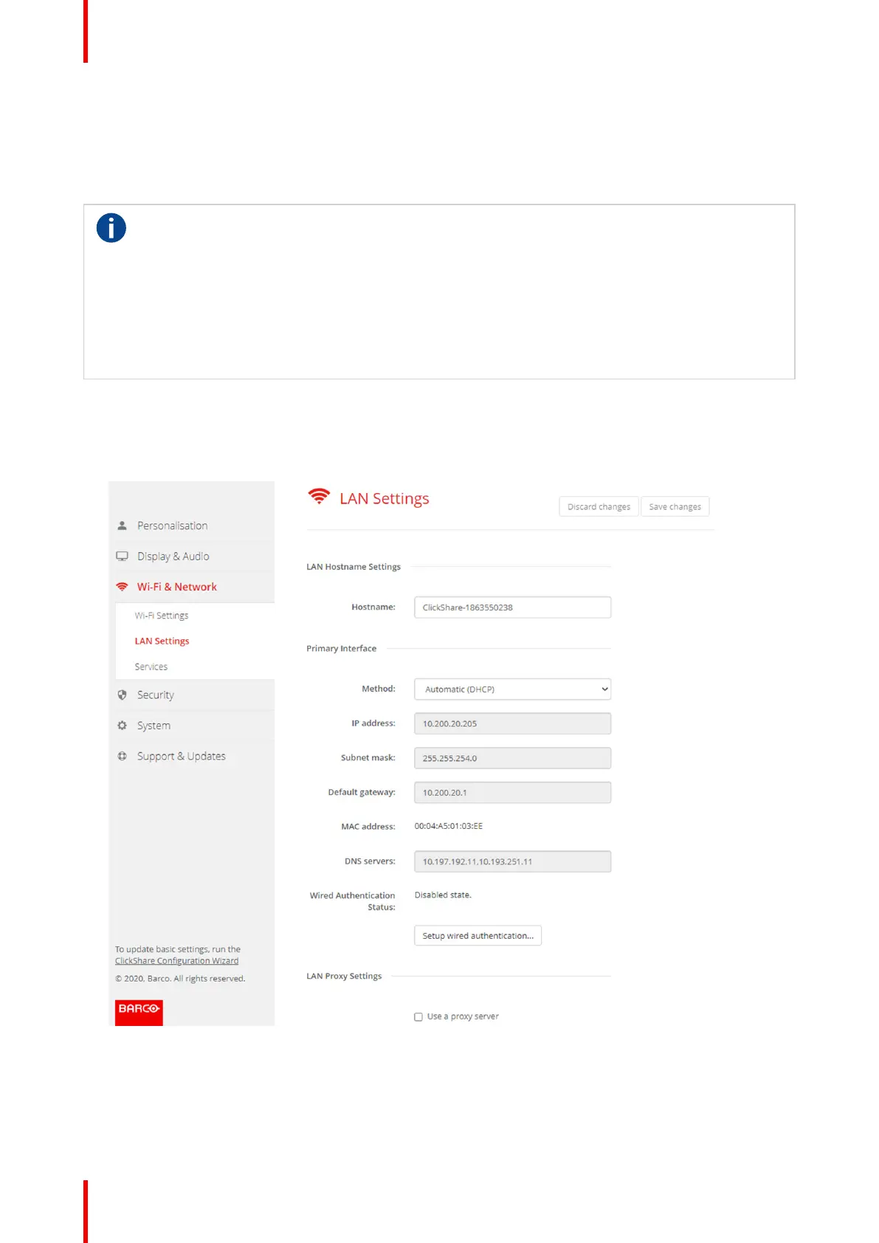
Task: Click the 'Disabled state.' status text
Action: click(x=443, y=895)
